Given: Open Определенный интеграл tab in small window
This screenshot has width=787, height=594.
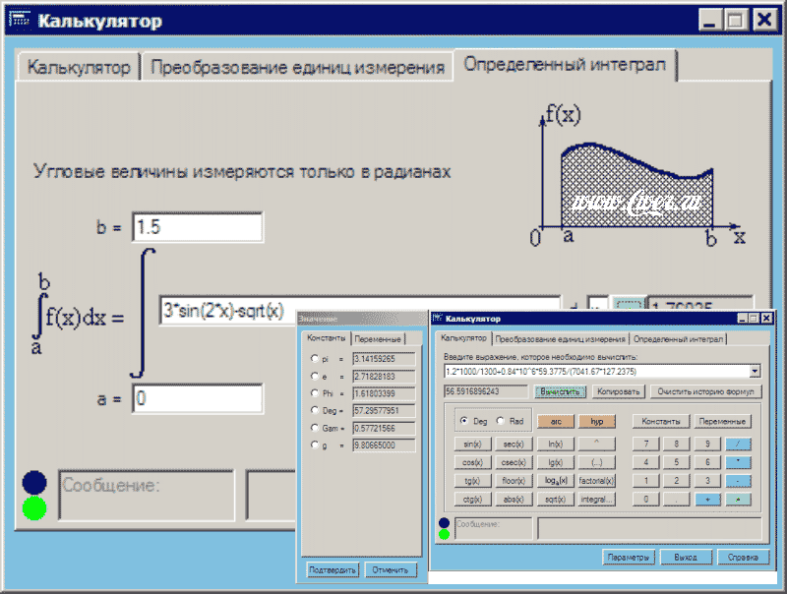Looking at the screenshot, I should 678,339.
